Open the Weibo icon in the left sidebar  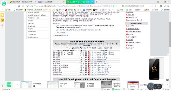pyautogui.click(x=2, y=20)
